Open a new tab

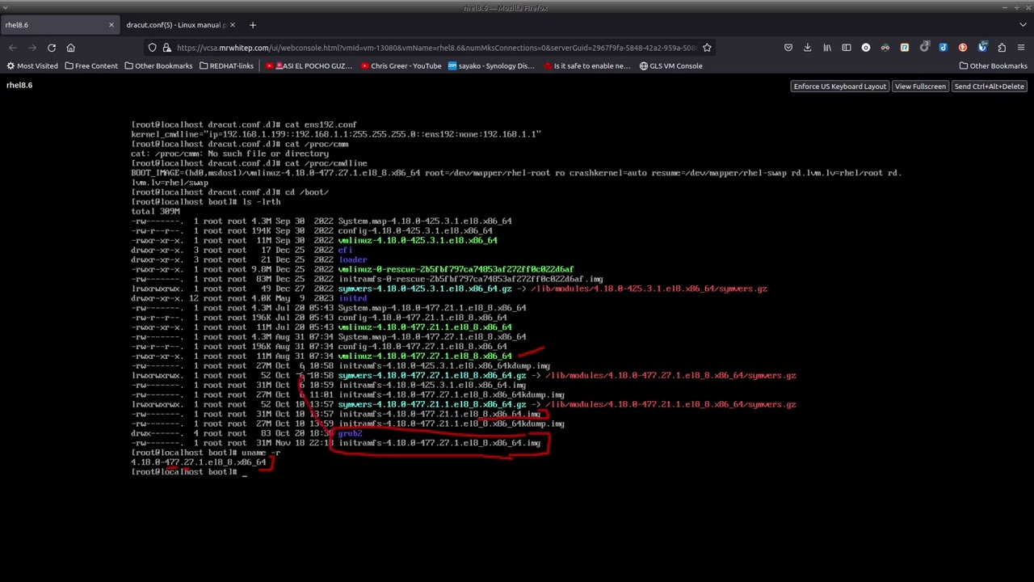point(252,25)
